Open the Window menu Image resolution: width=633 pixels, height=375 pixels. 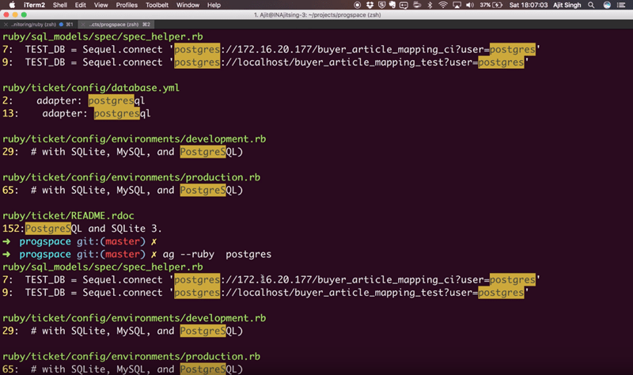tap(188, 5)
